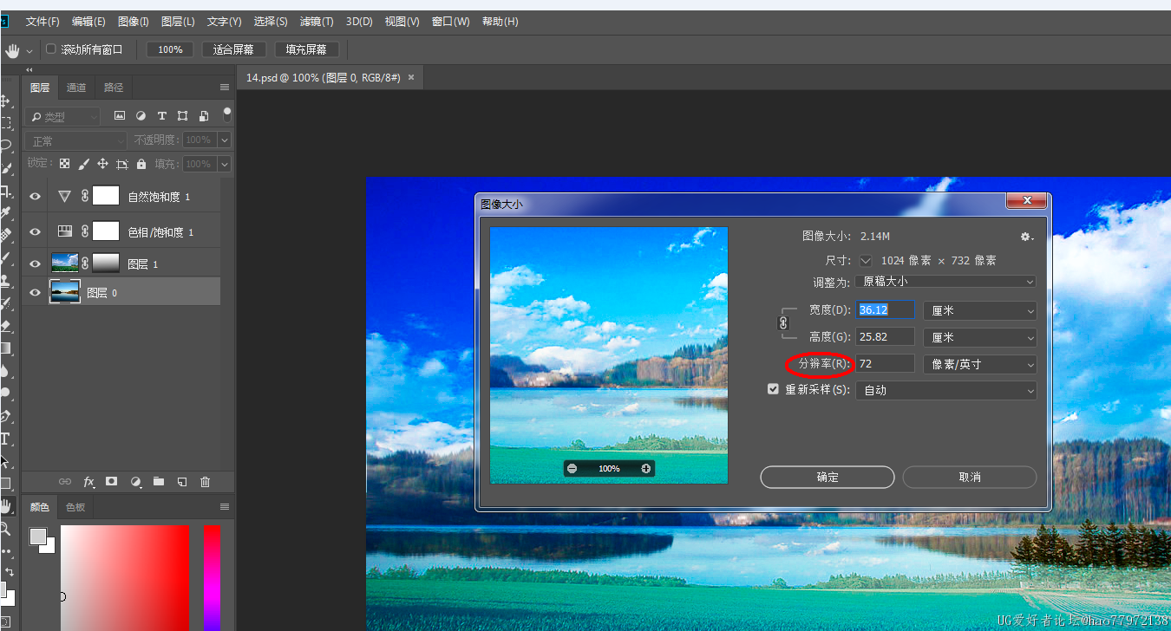Open 窗口(W) menu

point(451,22)
